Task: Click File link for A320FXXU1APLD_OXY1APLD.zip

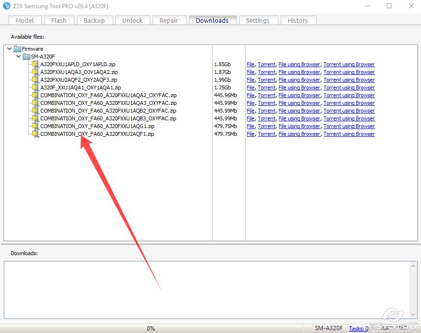Action: [250, 64]
